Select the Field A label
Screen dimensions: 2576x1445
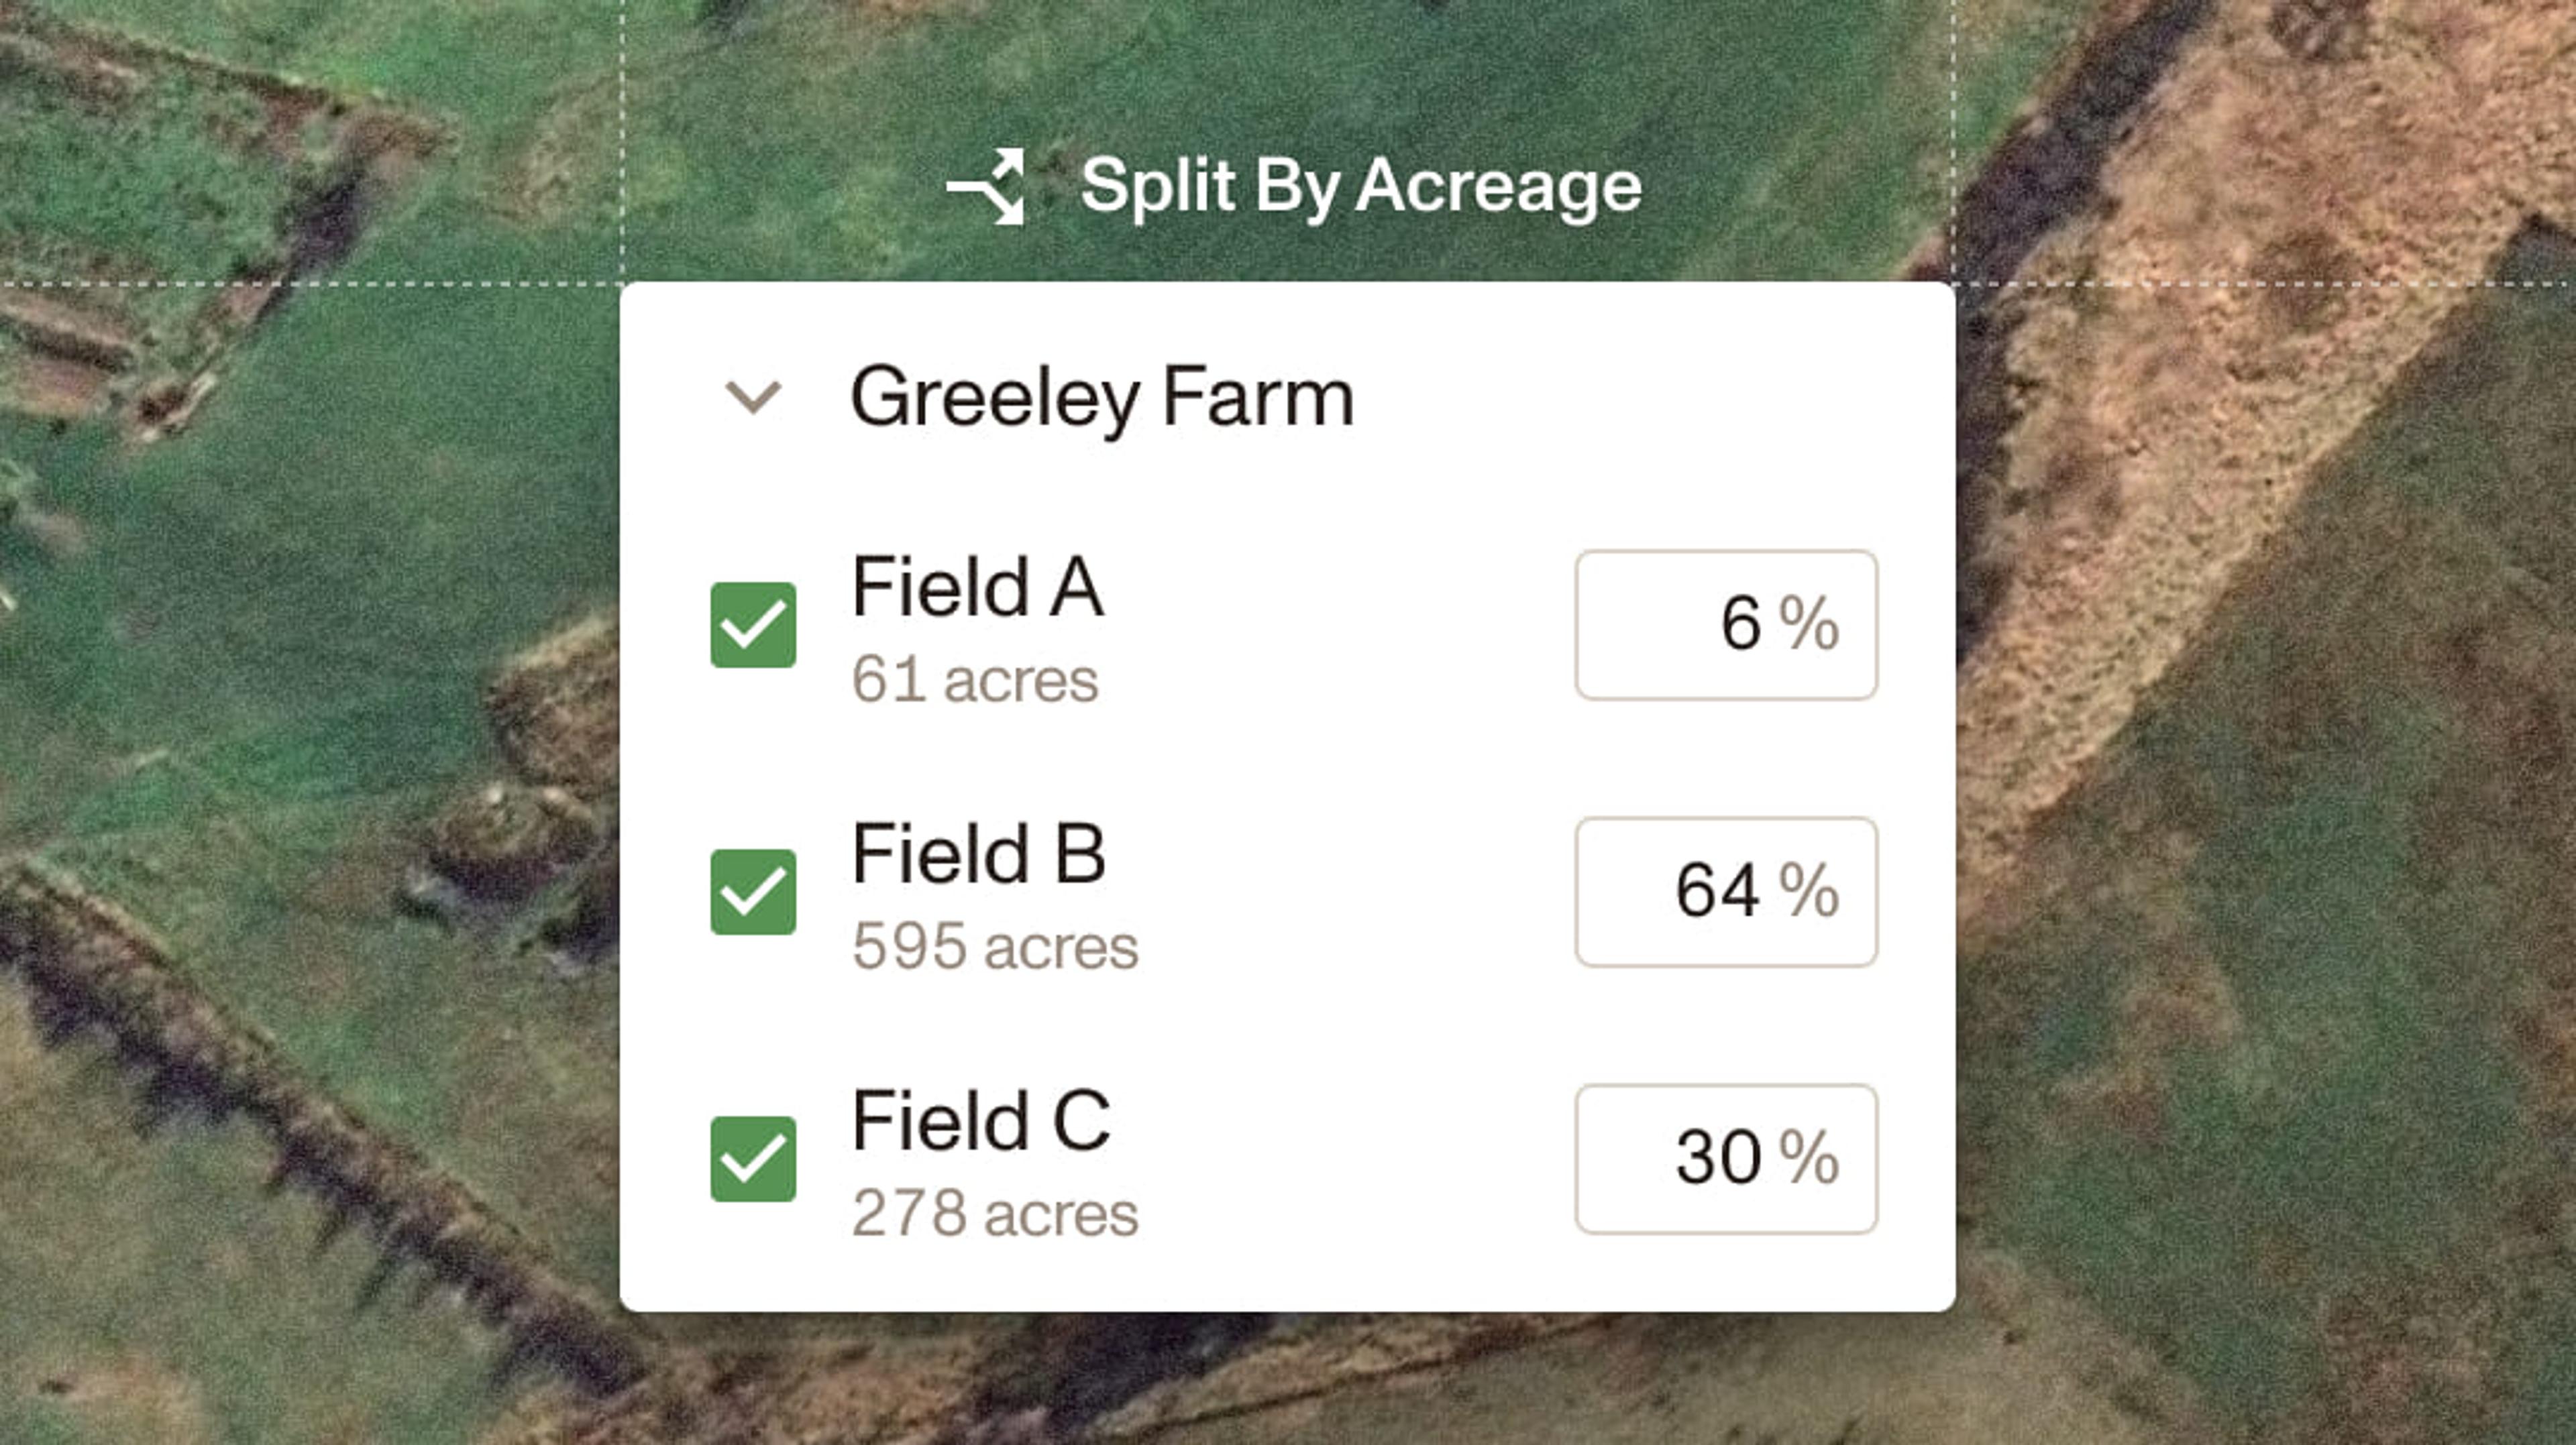tap(977, 587)
